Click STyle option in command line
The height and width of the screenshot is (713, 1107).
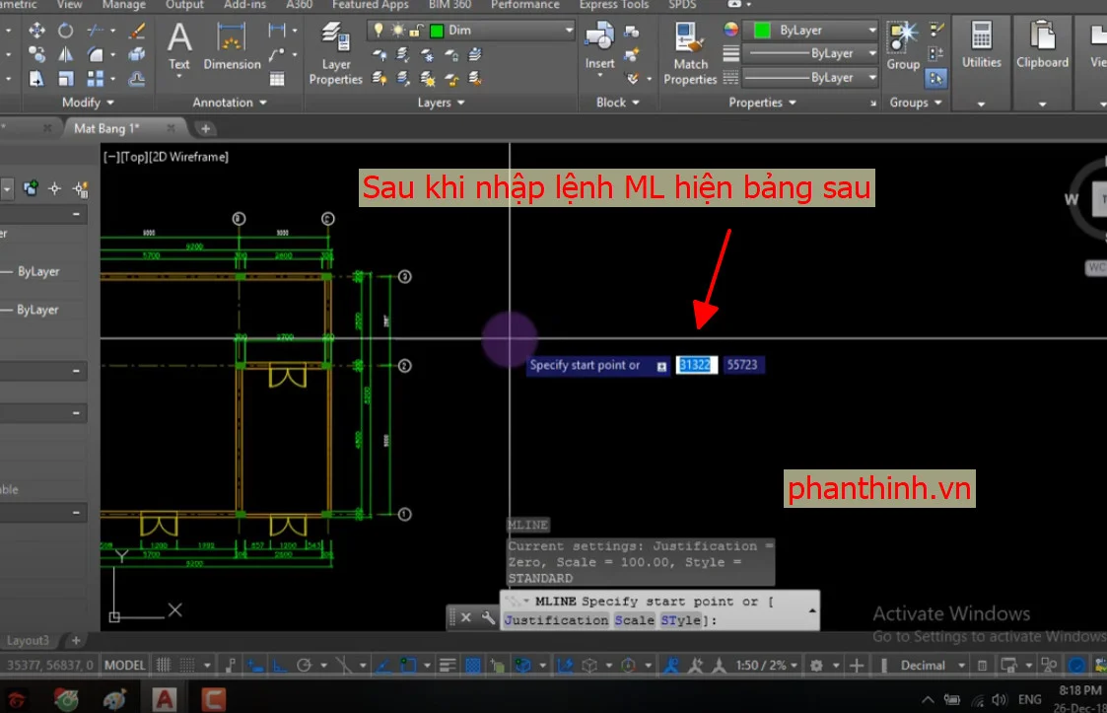click(x=680, y=620)
